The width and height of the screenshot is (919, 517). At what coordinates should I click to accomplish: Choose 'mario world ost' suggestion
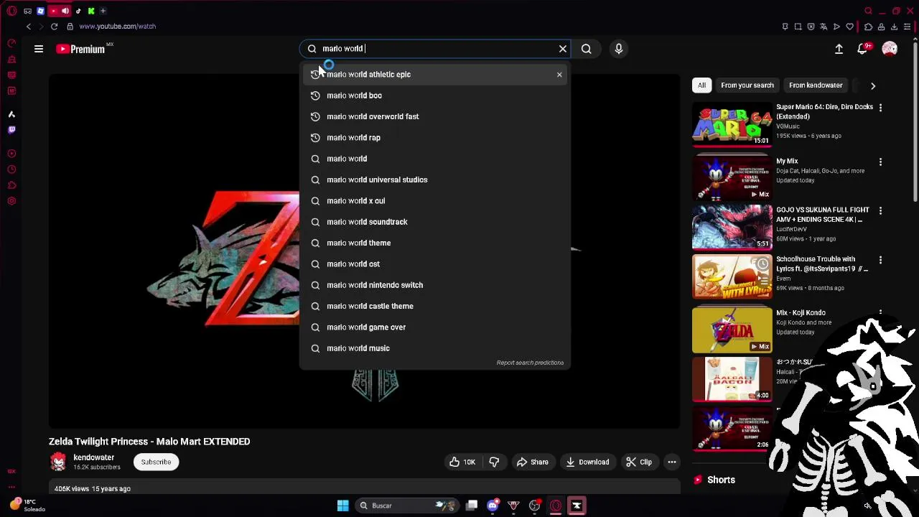[x=435, y=264]
